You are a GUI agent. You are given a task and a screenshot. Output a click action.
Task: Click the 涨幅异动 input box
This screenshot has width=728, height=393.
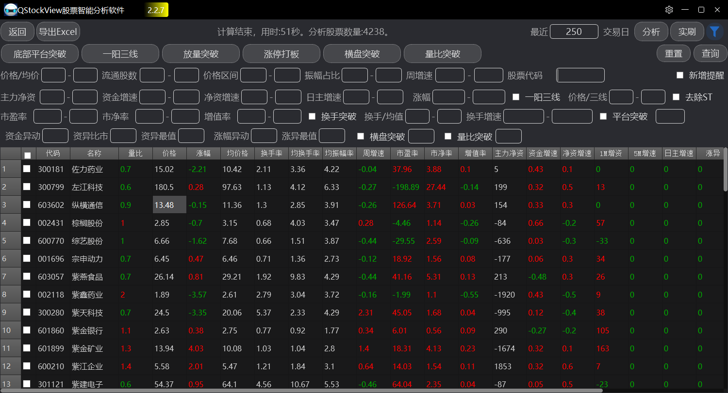click(x=264, y=136)
